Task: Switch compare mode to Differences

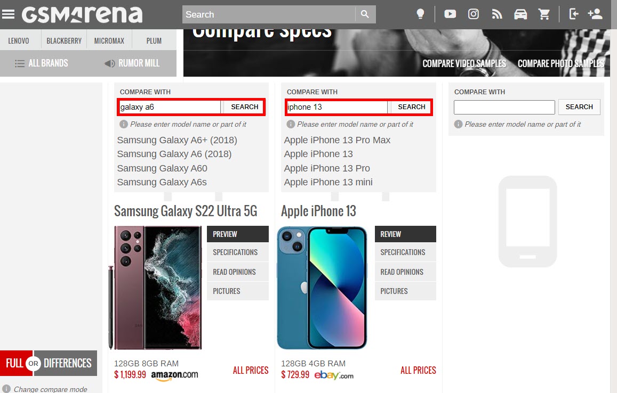Action: [x=67, y=363]
